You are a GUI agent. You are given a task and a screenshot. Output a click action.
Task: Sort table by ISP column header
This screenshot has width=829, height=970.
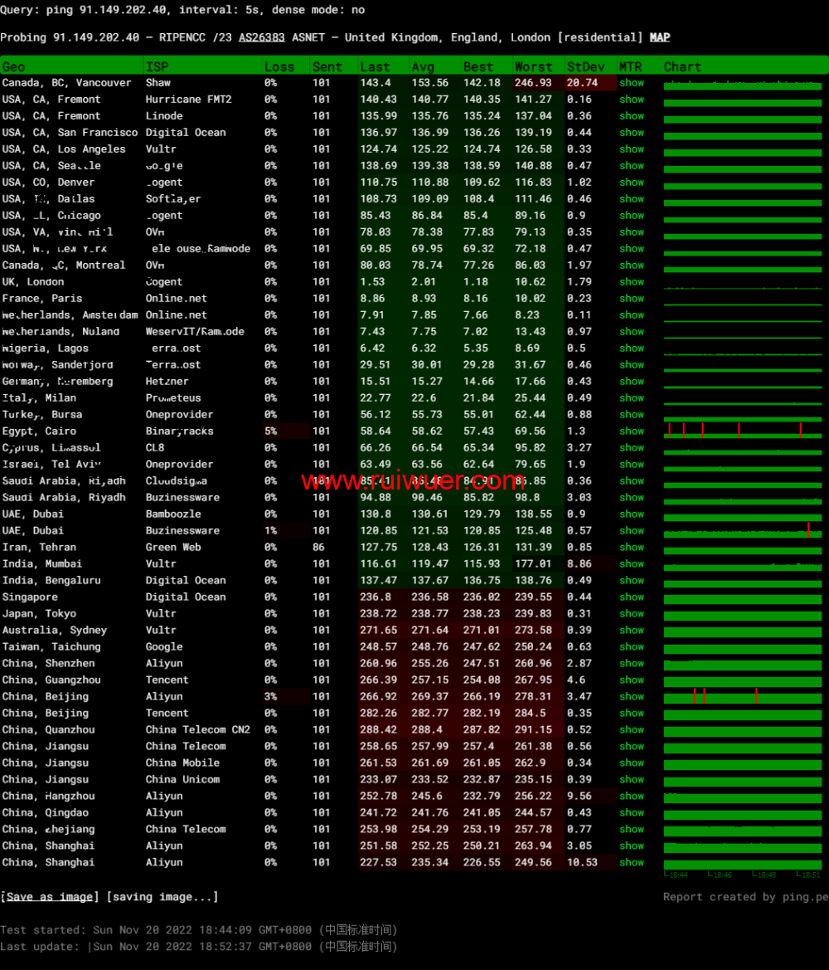pos(157,66)
